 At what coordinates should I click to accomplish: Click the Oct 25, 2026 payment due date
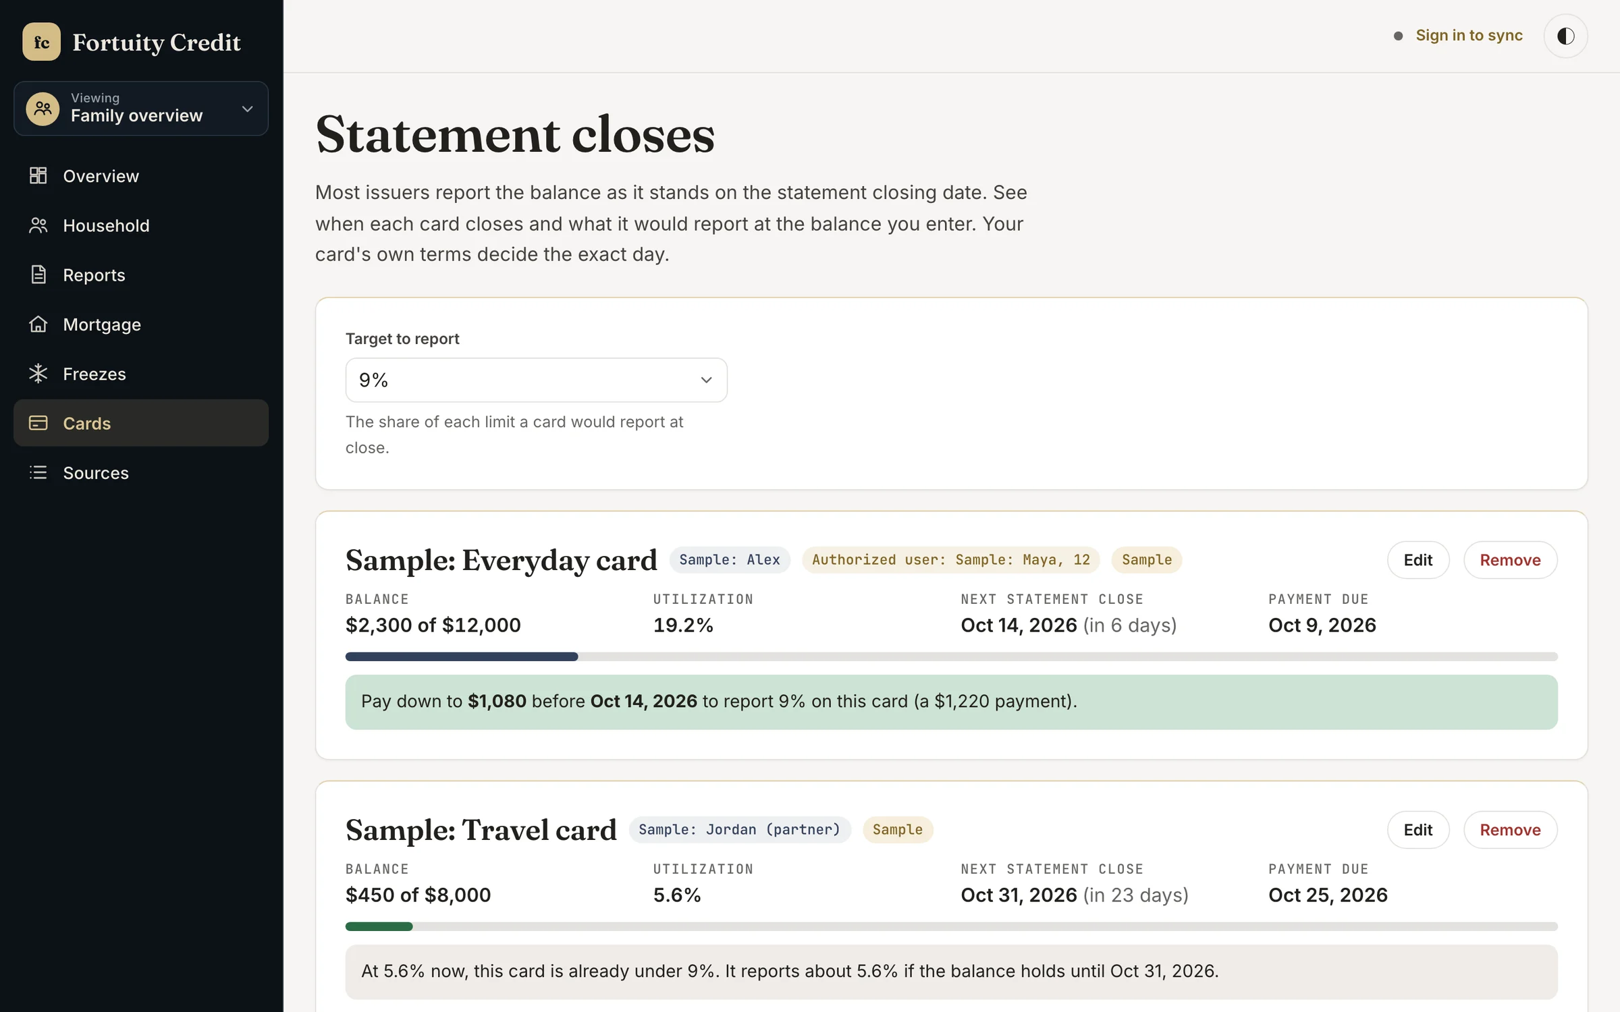pos(1328,895)
